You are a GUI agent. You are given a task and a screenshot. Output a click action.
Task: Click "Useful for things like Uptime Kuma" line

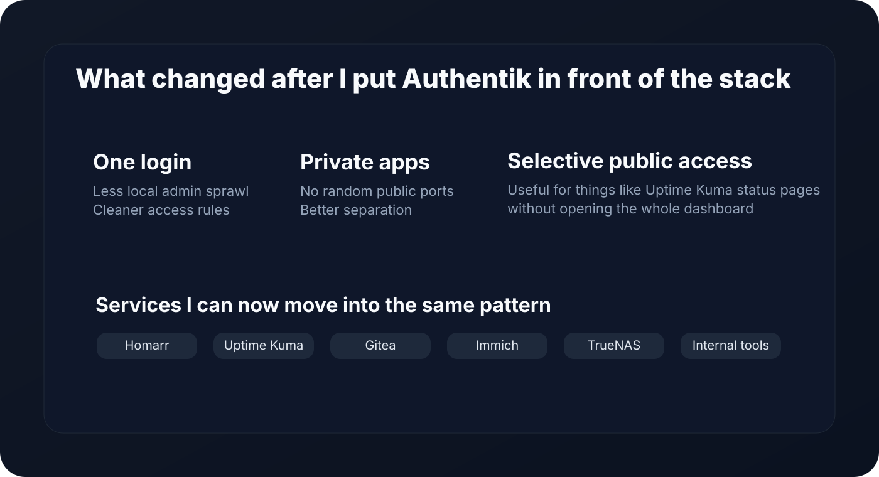tap(664, 190)
